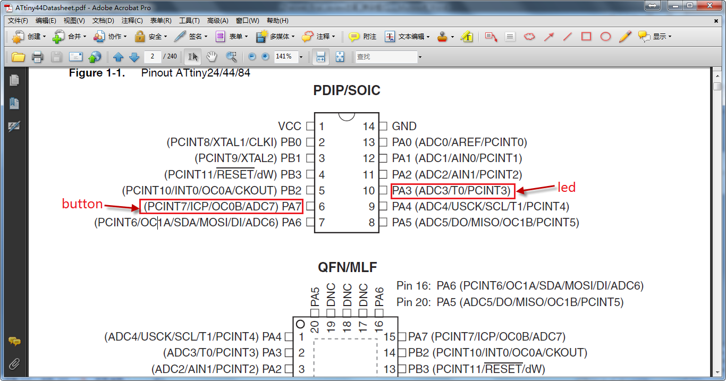Select the line drawing tool
Viewport: 726px width, 381px height.
pos(568,37)
